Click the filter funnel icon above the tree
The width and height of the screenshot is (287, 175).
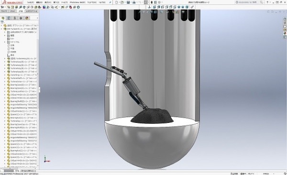click(2, 22)
